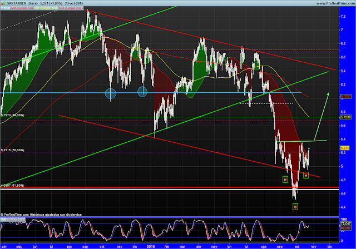Click the date '23-oct-2015' in header
Screen dimensions: 356x249
[x=74, y=3]
